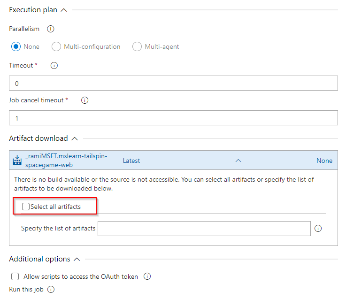The width and height of the screenshot is (346, 299).
Task: Collapse the Additional options section
Action: click(x=77, y=259)
